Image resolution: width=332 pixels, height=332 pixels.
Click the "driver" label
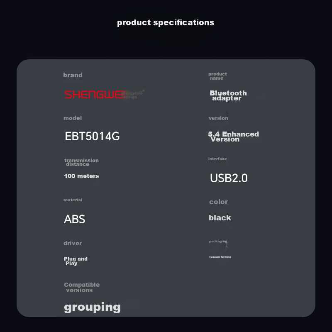pos(73,243)
